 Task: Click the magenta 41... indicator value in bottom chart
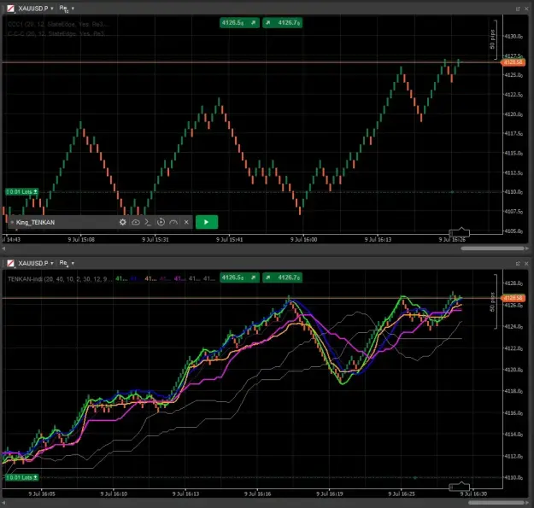click(180, 278)
